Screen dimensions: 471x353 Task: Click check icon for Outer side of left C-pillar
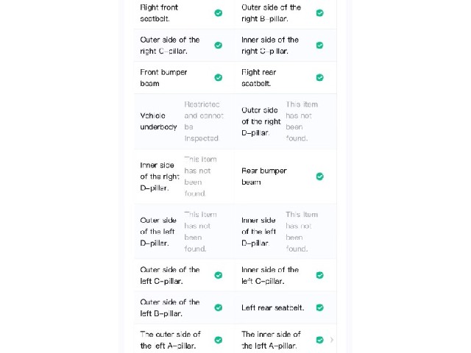219,275
